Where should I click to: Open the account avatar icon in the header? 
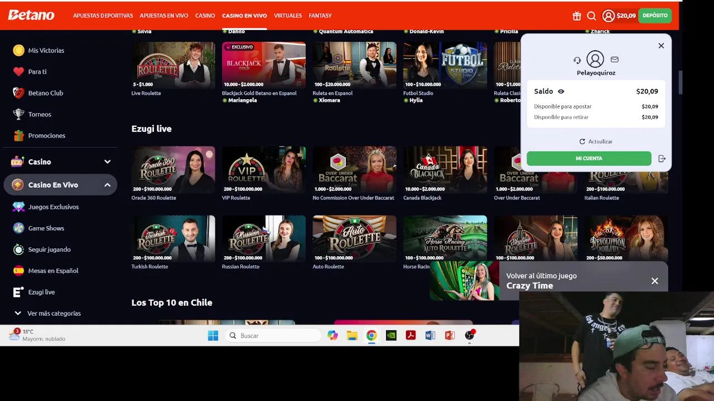pyautogui.click(x=609, y=16)
